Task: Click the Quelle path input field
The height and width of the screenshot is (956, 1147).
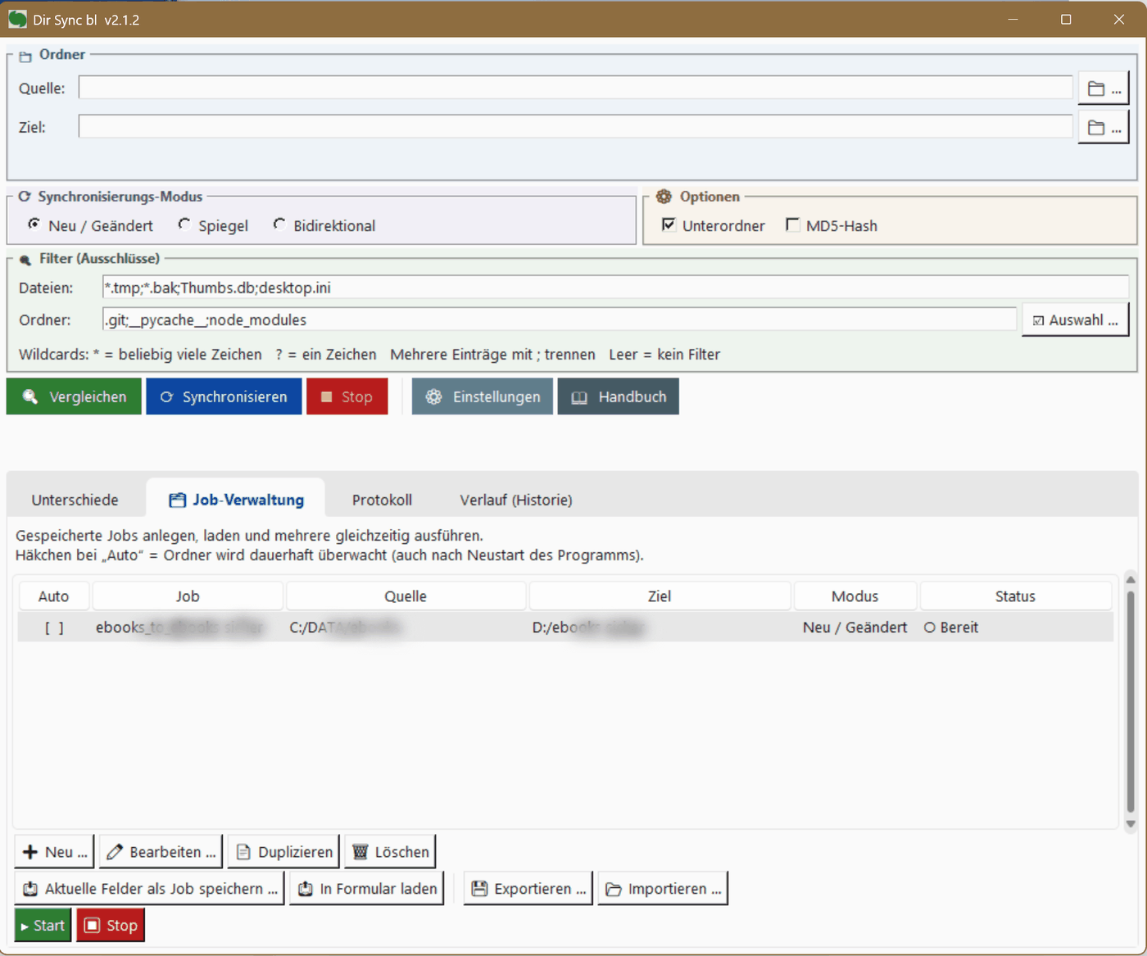Action: point(575,88)
